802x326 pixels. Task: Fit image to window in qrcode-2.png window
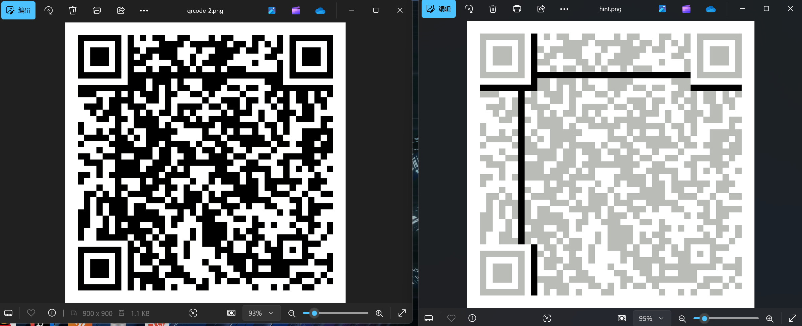point(231,313)
